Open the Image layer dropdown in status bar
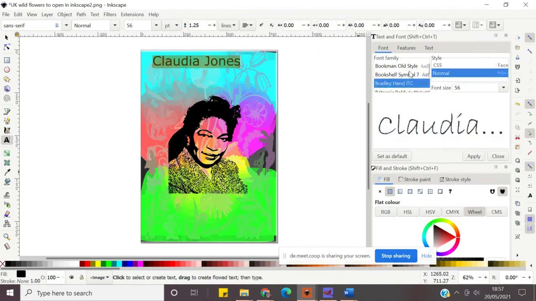This screenshot has height=301, width=536. pos(99,278)
